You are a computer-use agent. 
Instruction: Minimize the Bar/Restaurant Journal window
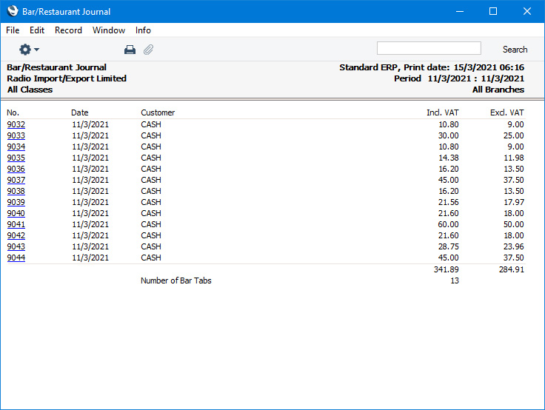460,11
